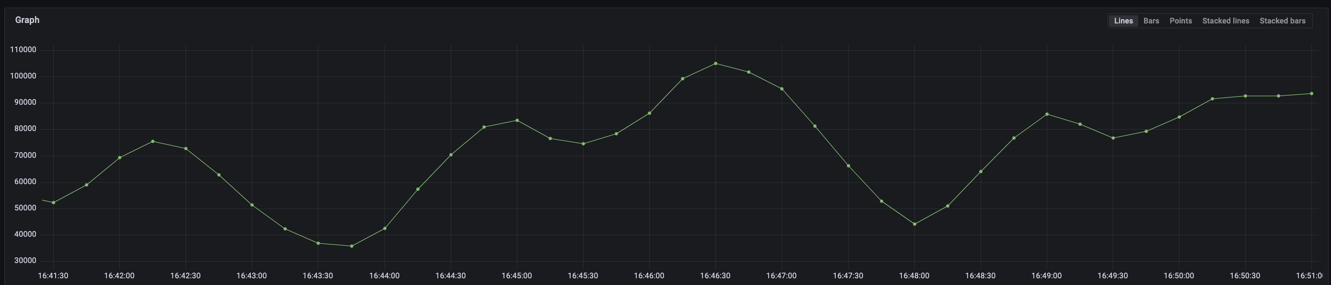
Task: Click the 16:45:30 time axis label
Action: coord(583,276)
